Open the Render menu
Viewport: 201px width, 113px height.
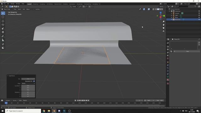(13, 4)
